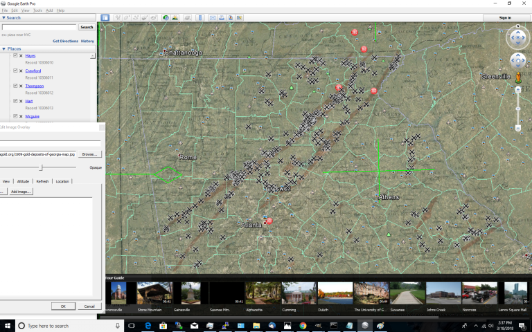Open the File menu
The height and width of the screenshot is (332, 532).
click(x=4, y=10)
